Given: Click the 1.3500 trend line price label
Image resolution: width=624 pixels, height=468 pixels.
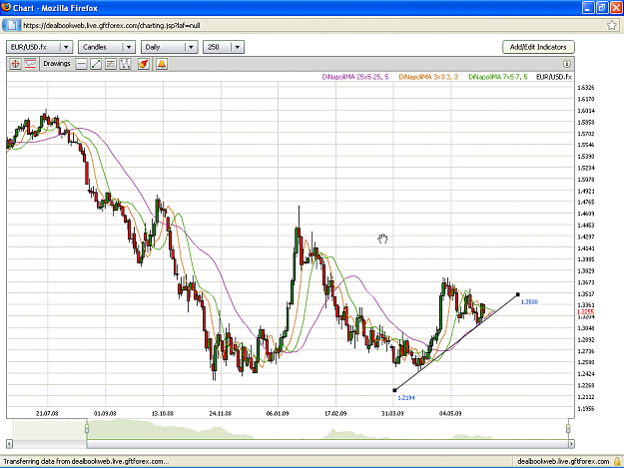Looking at the screenshot, I should [529, 302].
